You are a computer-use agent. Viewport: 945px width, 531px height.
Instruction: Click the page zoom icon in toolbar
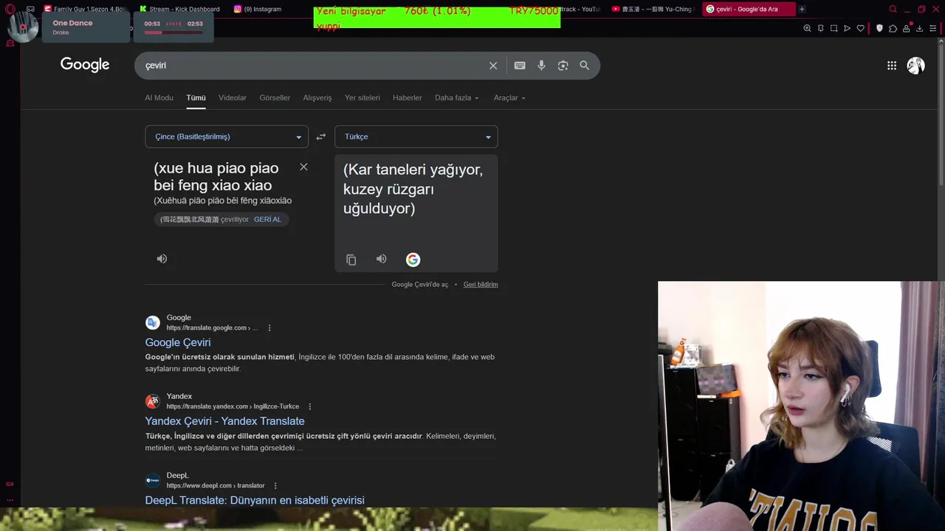point(807,28)
